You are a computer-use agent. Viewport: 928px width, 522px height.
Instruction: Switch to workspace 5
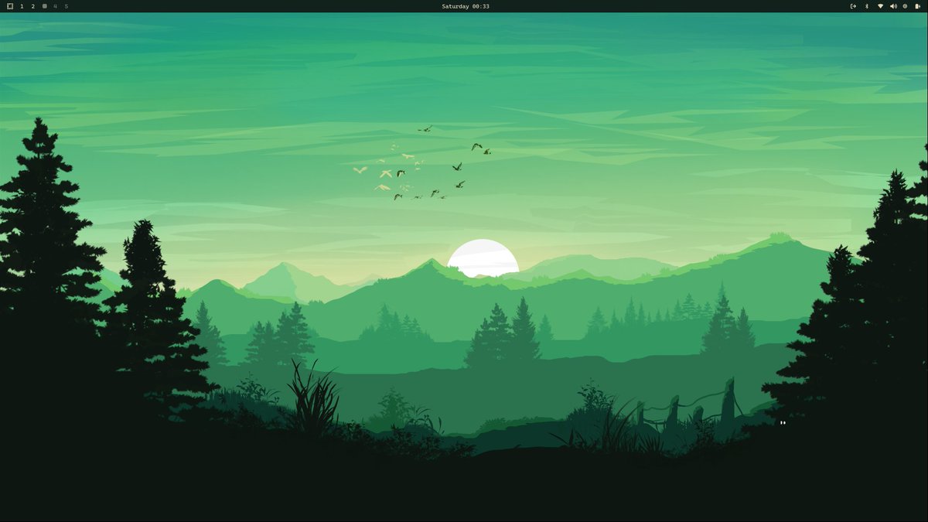point(67,6)
